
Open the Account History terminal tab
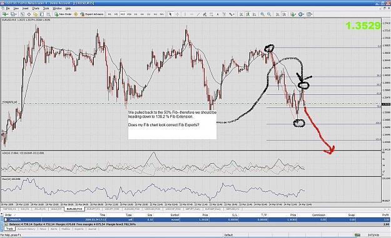point(26,229)
